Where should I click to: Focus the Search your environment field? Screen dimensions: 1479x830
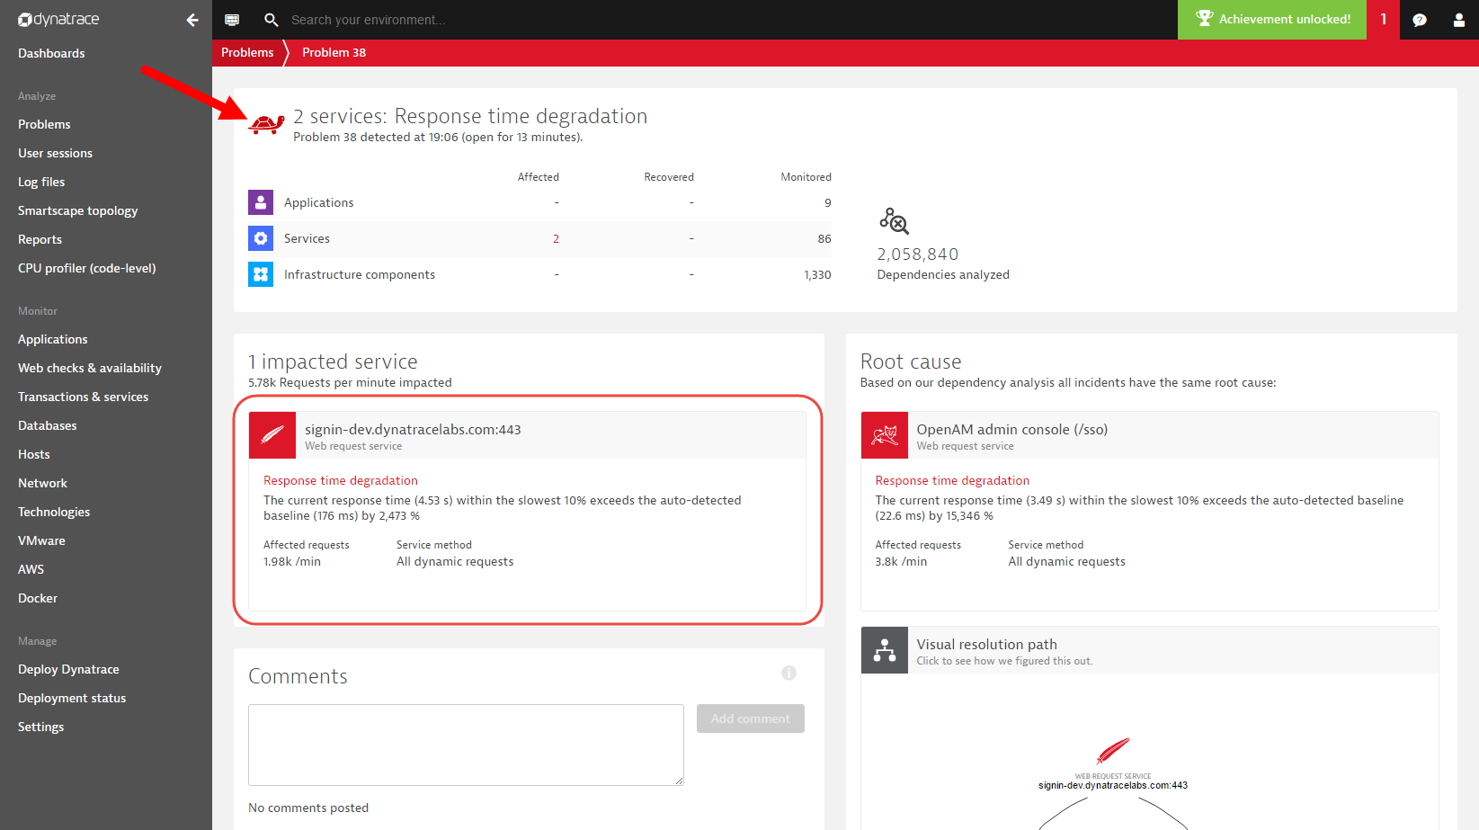pyautogui.click(x=368, y=20)
